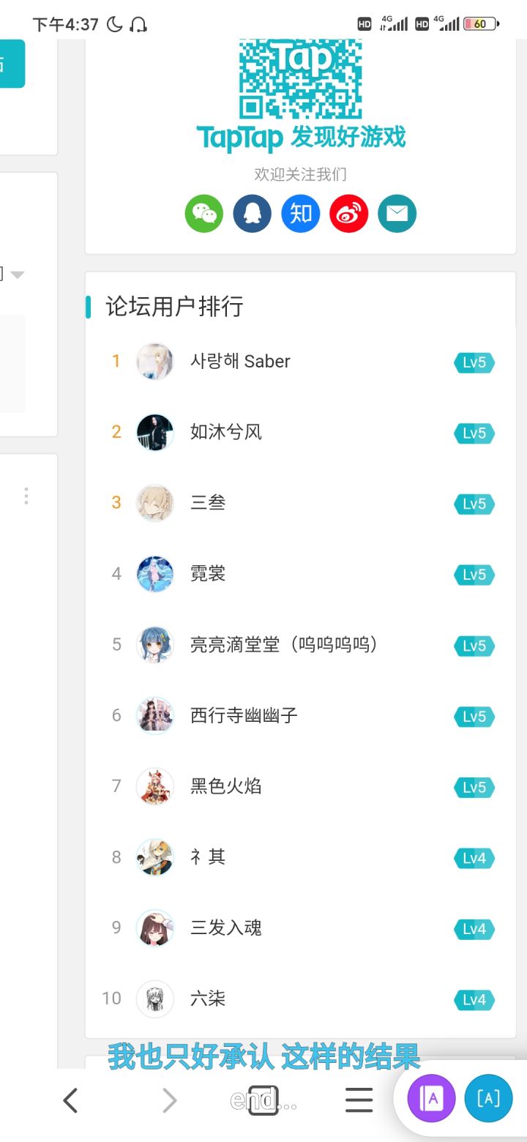Open the three-dot more options icon
The height and width of the screenshot is (1142, 527).
[26, 496]
